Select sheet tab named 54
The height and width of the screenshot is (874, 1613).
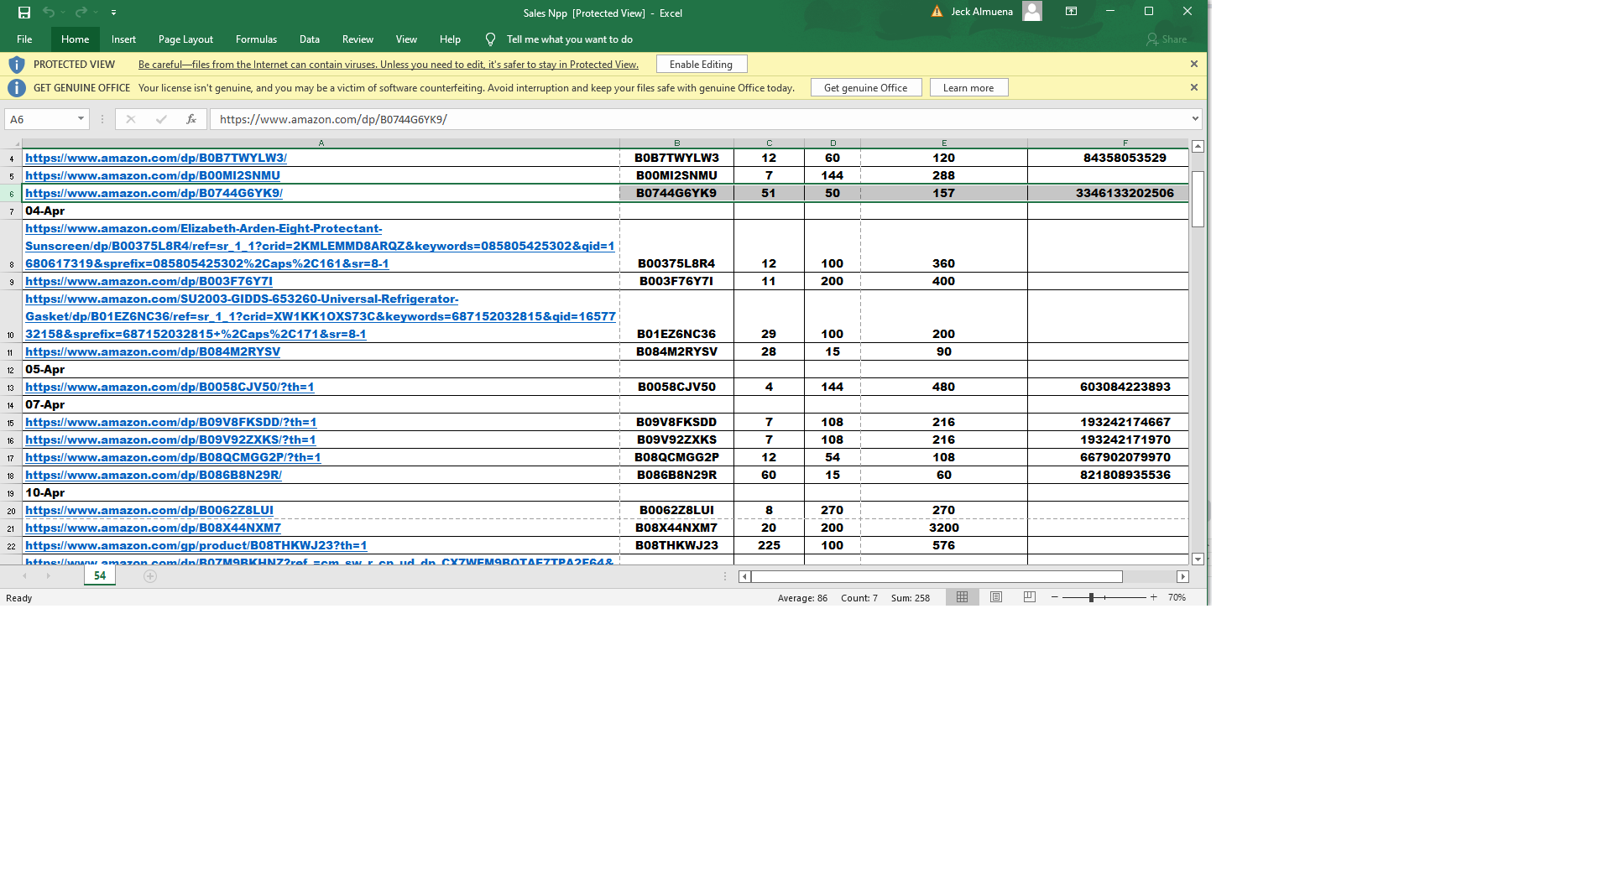[100, 575]
